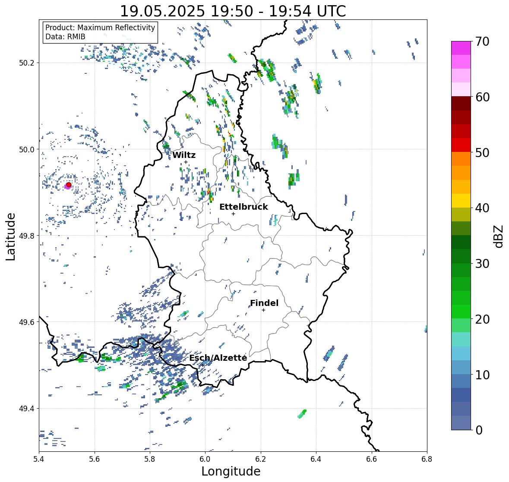Click the longitude tick label 6.6
This screenshot has height=482, width=509.
[x=371, y=459]
